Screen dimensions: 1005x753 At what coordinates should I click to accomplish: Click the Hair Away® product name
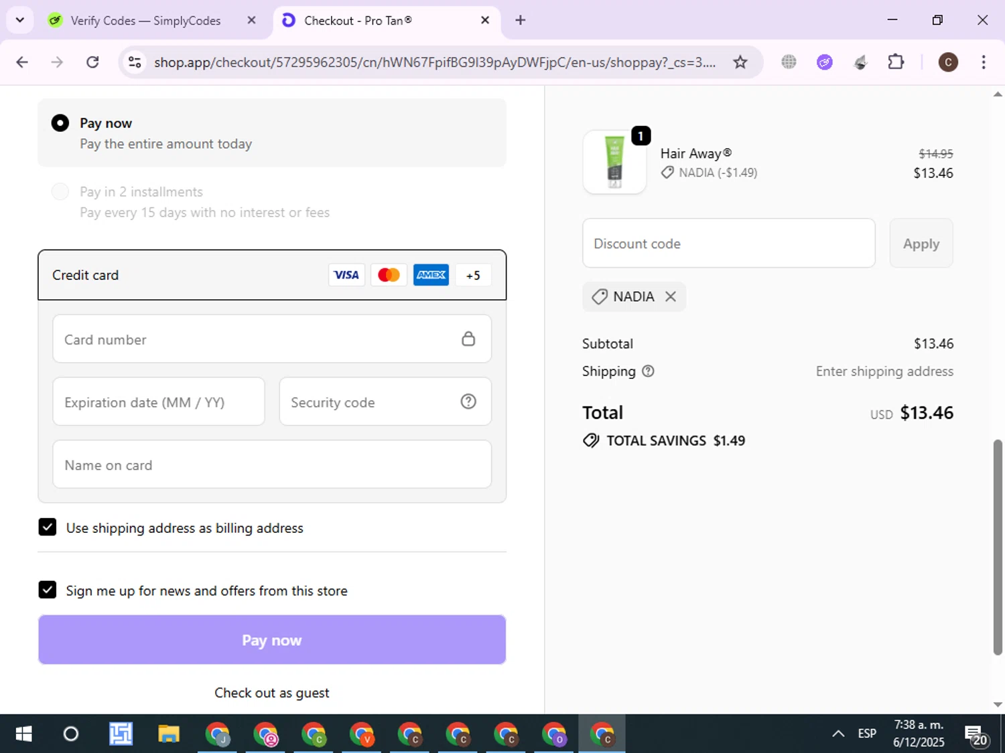695,153
